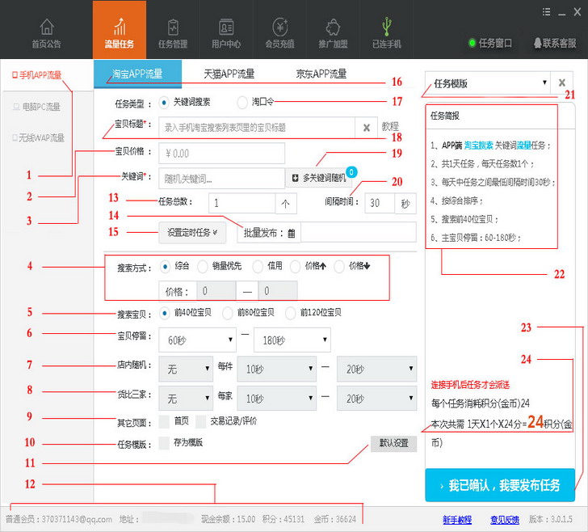Choose 信用 search method

(x=258, y=267)
